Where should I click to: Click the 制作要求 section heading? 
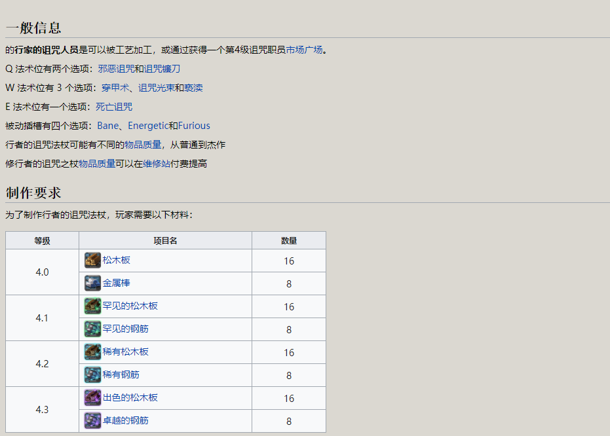(33, 192)
